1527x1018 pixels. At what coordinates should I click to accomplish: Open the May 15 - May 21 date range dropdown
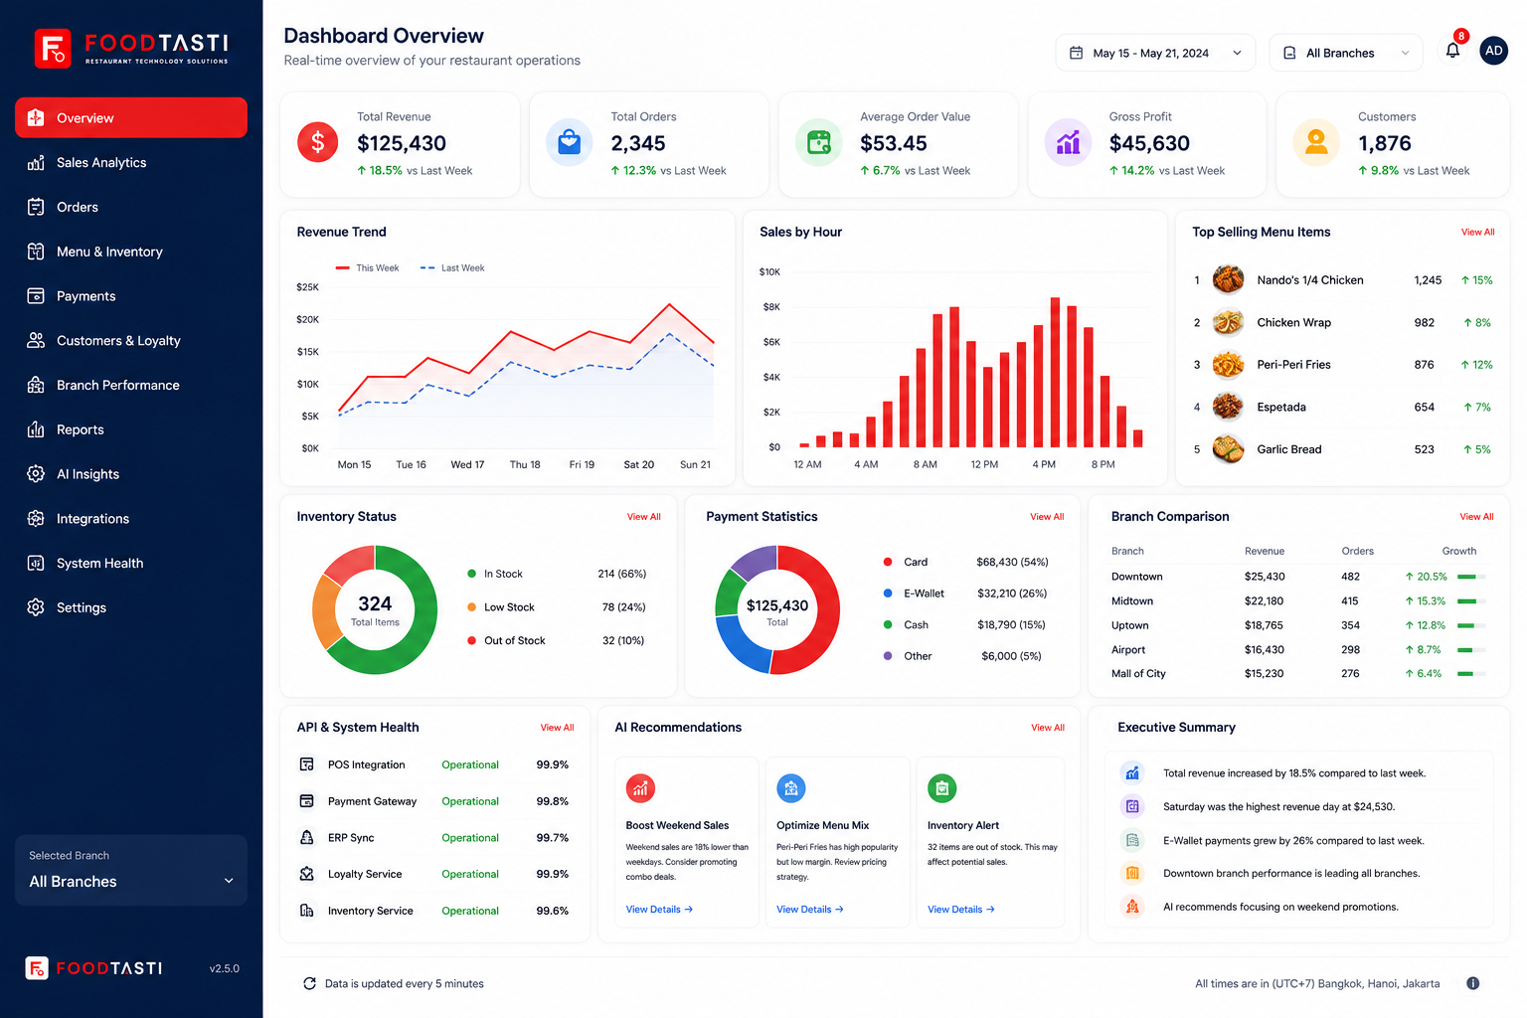1155,53
